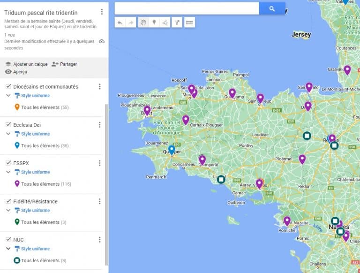The height and width of the screenshot is (273, 360).
Task: Click the purple marker at Dinan
Action: [x=308, y=106]
